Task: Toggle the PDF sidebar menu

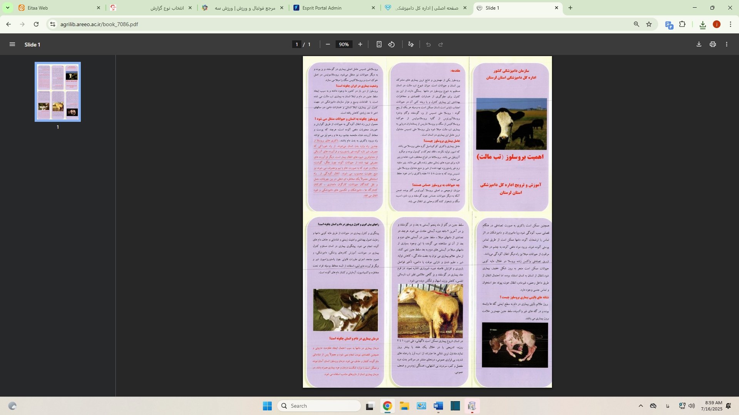Action: [12, 45]
